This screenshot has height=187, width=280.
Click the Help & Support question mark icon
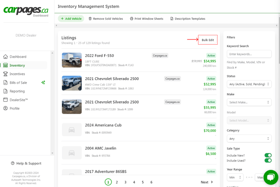[13, 163]
